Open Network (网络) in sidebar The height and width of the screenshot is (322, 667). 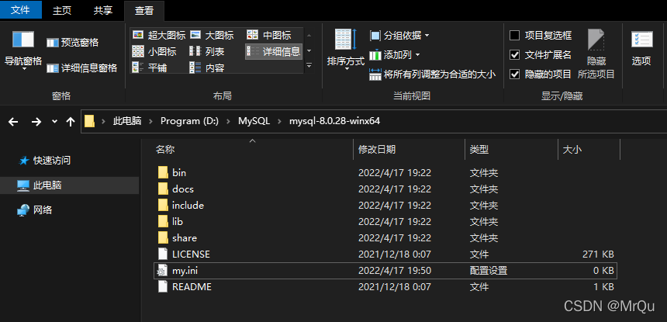pyautogui.click(x=35, y=209)
